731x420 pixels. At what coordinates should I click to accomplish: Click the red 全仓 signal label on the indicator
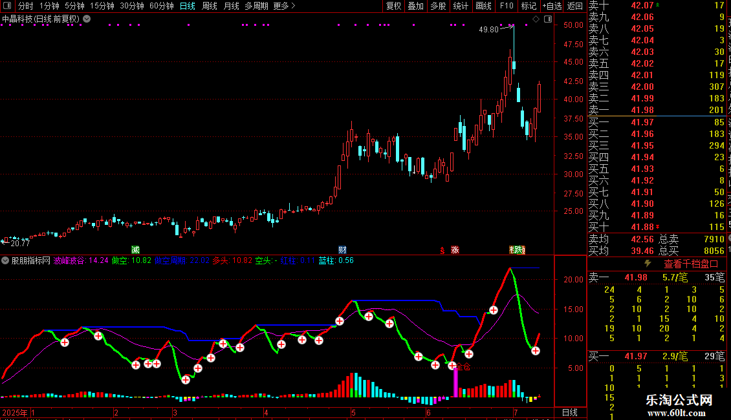463,367
